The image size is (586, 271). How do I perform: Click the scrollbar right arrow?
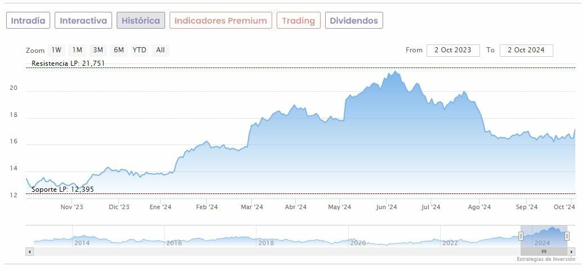click(x=572, y=251)
